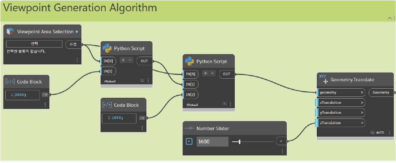Click the chevron on the xTranslation port
Image resolution: width=396 pixels, height=163 pixels.
coord(362,102)
